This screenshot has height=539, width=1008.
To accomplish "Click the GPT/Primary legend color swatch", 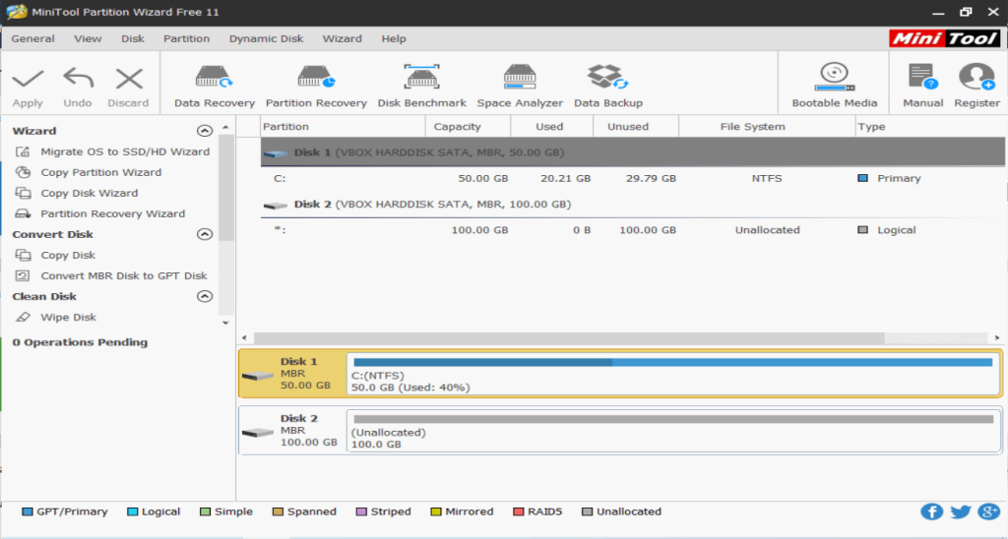I will coord(27,511).
